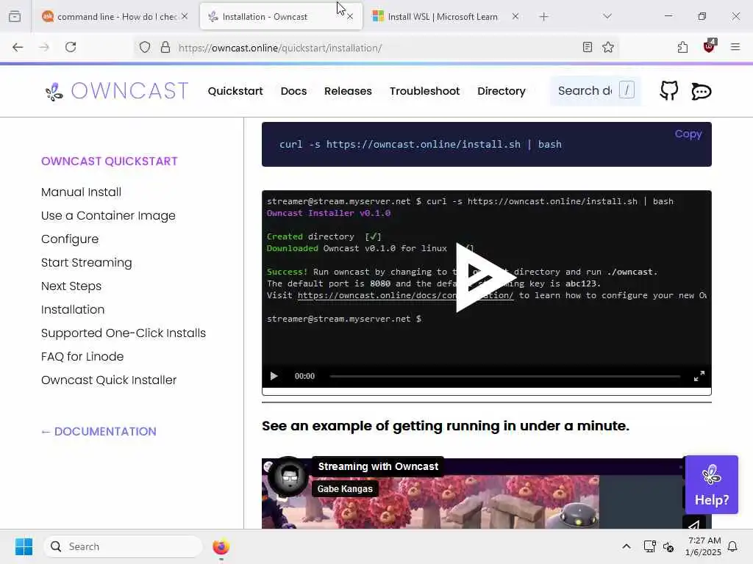Open Installation sidebar link
Viewport: 753px width, 564px height.
(73, 309)
